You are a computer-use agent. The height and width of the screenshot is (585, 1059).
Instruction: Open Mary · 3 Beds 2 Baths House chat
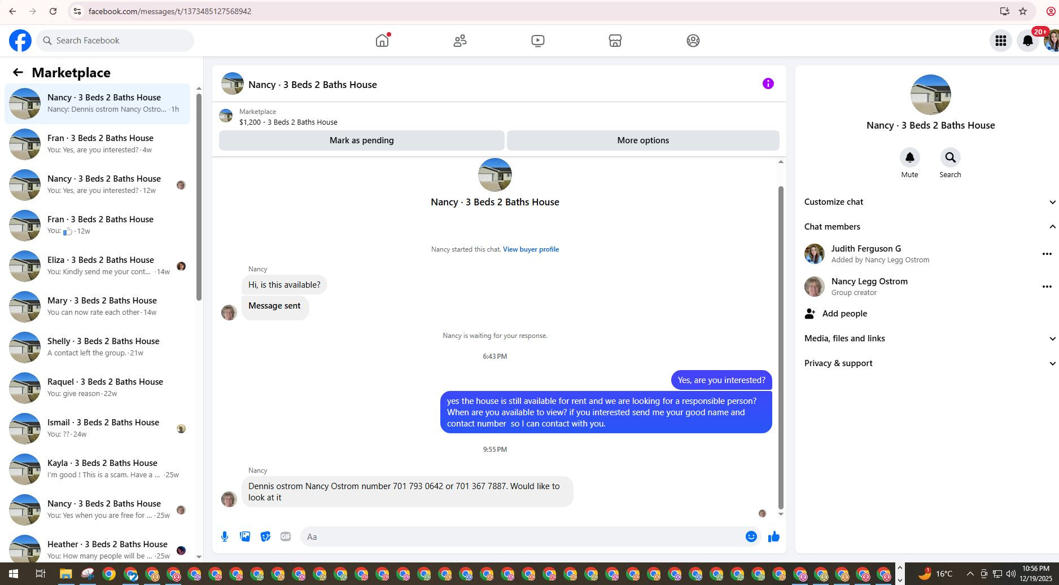tap(97, 306)
